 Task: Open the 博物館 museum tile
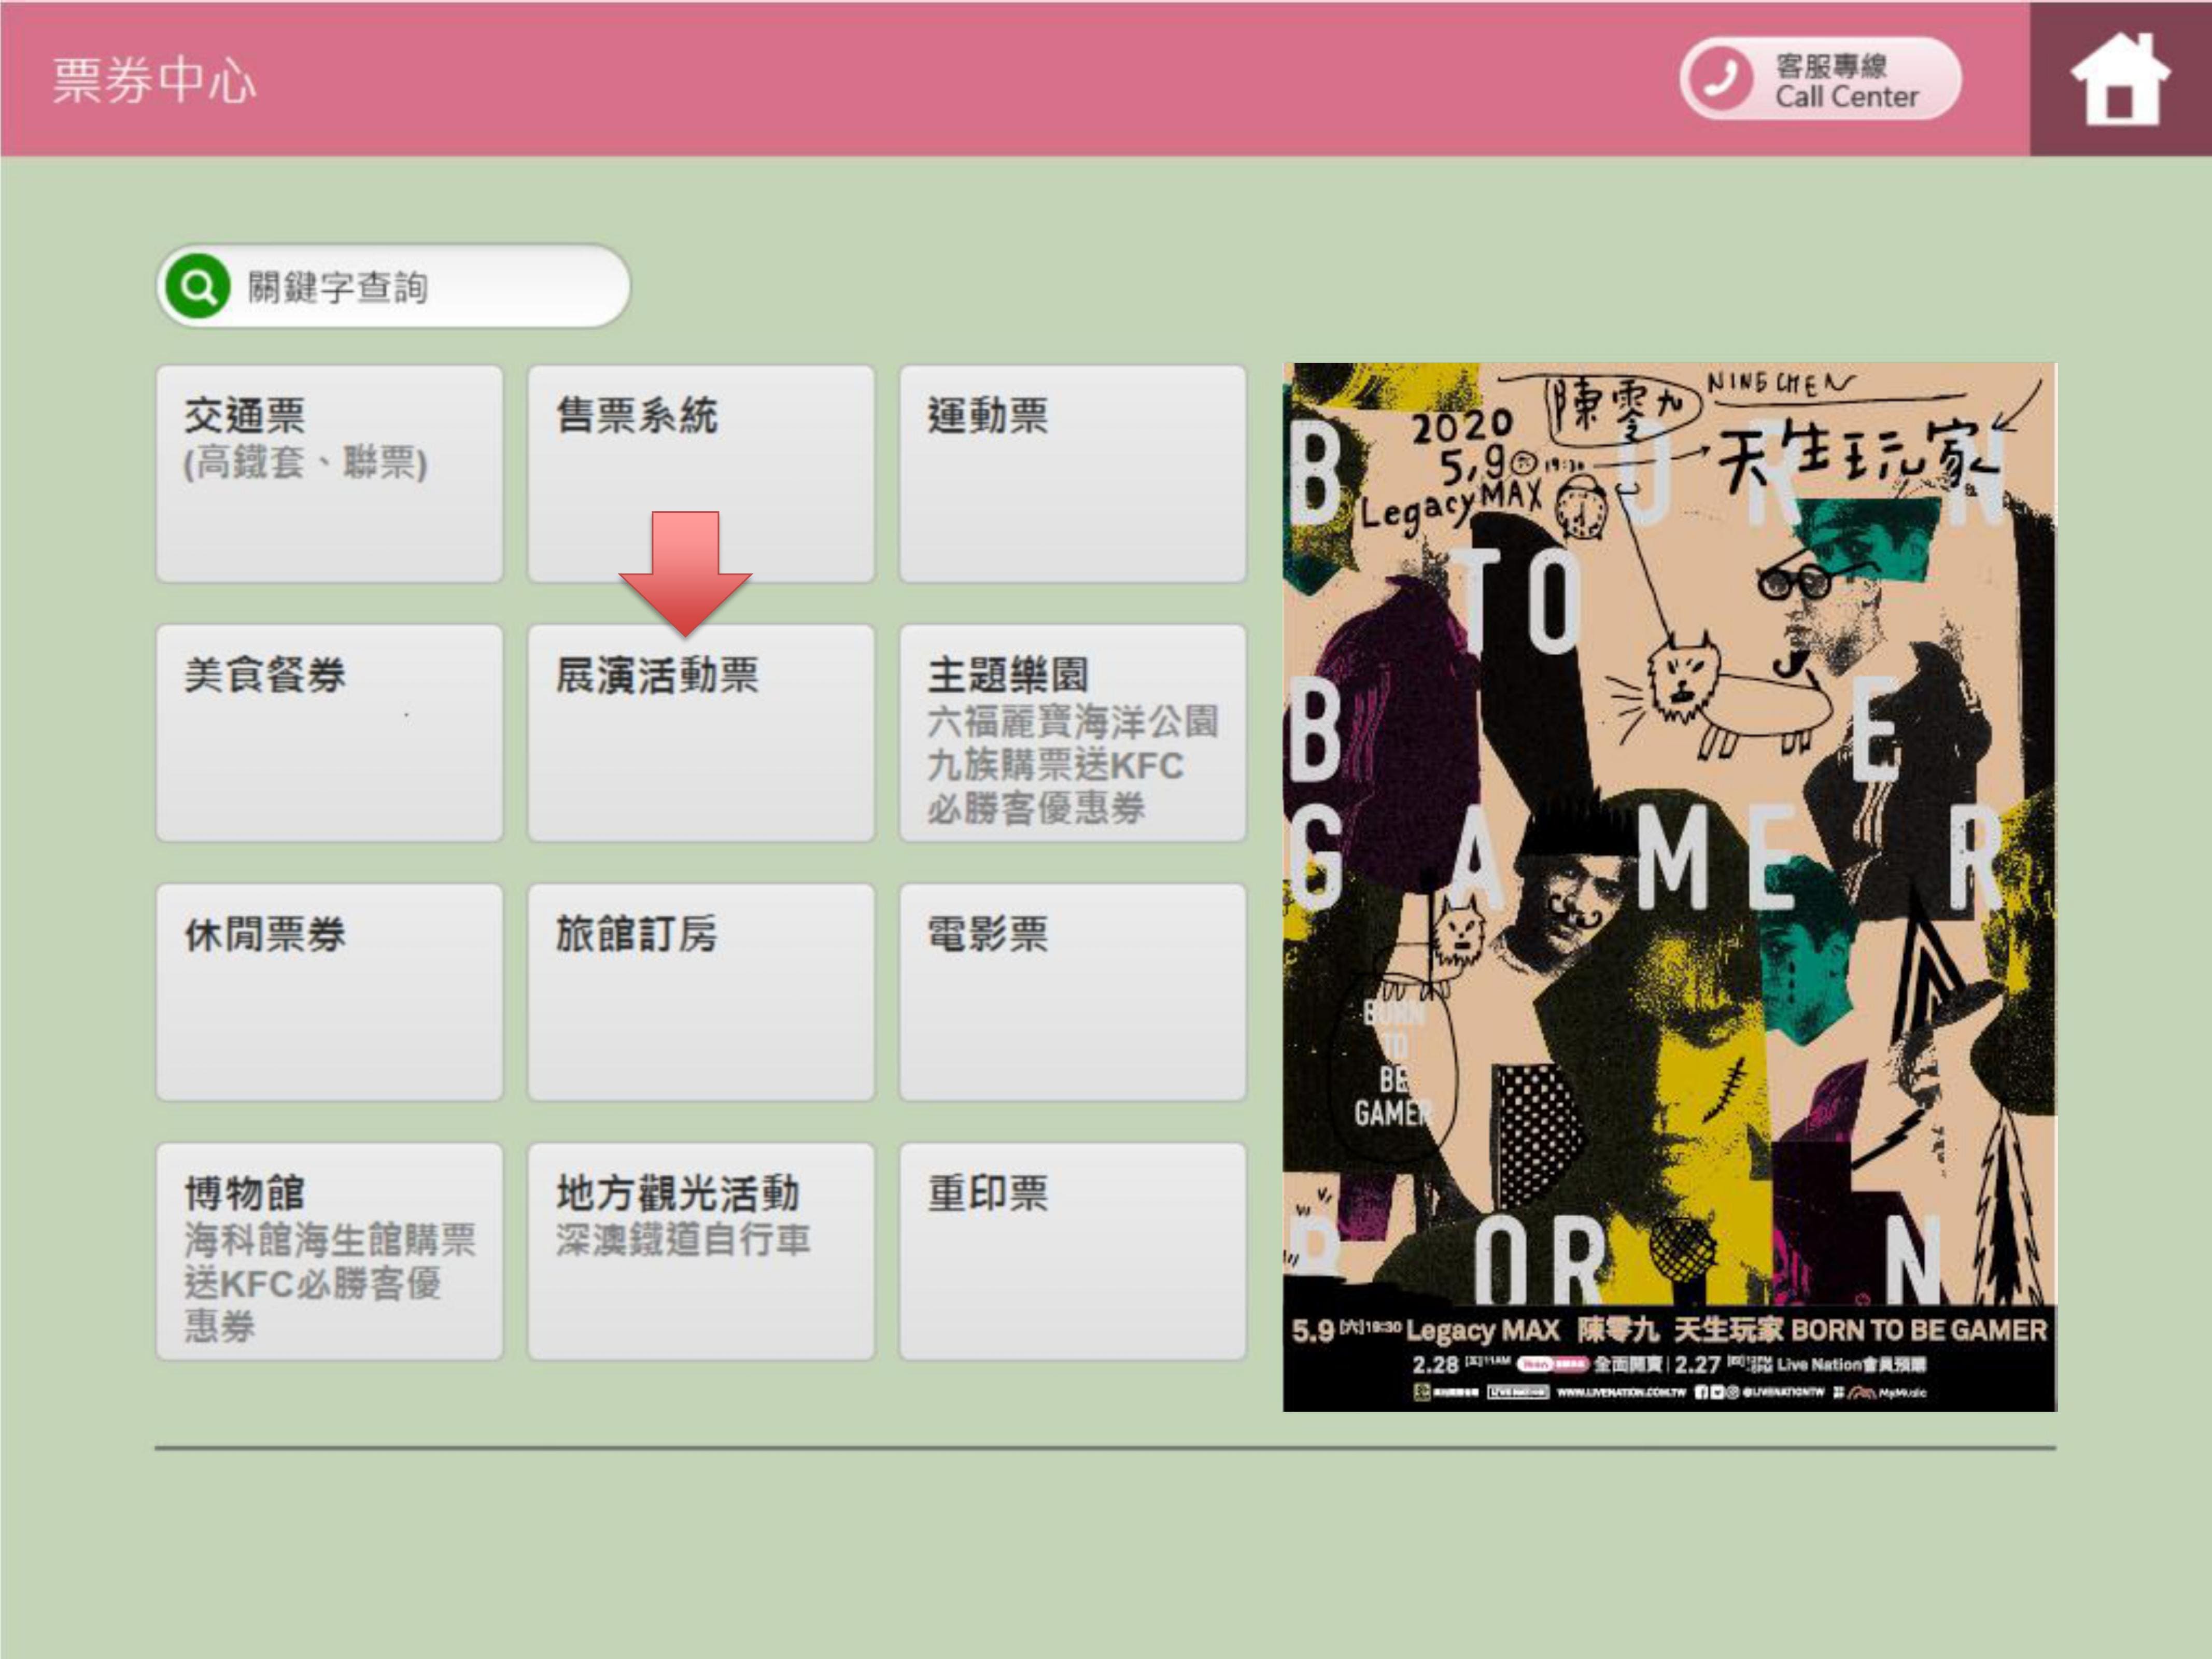pos(329,1251)
